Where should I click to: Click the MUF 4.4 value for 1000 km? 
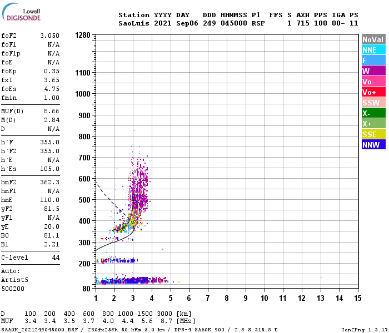(x=127, y=321)
